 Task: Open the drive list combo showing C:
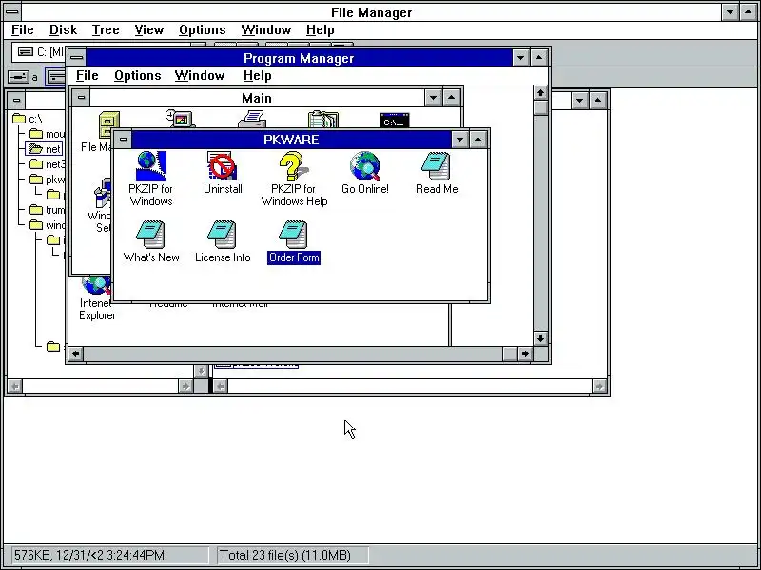(x=40, y=52)
